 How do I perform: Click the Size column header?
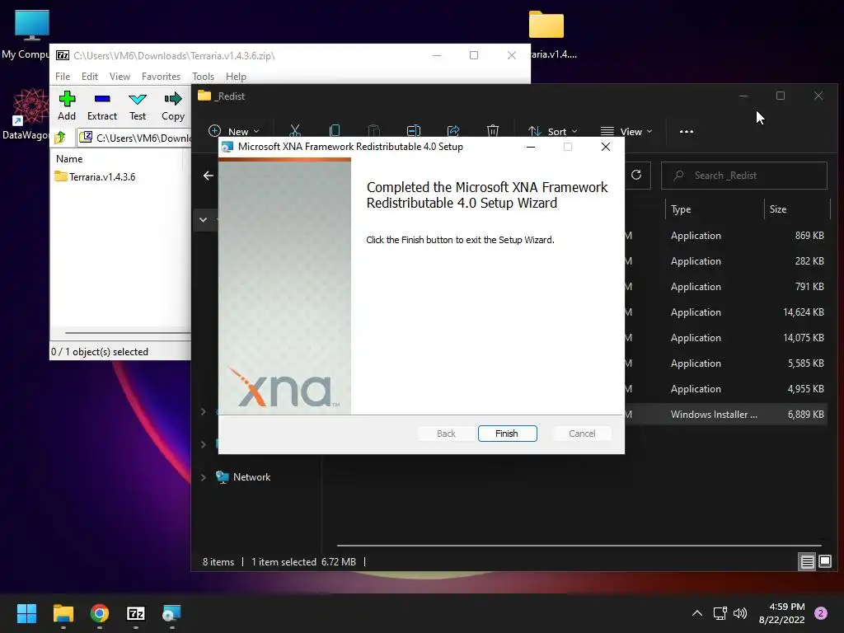coord(778,209)
